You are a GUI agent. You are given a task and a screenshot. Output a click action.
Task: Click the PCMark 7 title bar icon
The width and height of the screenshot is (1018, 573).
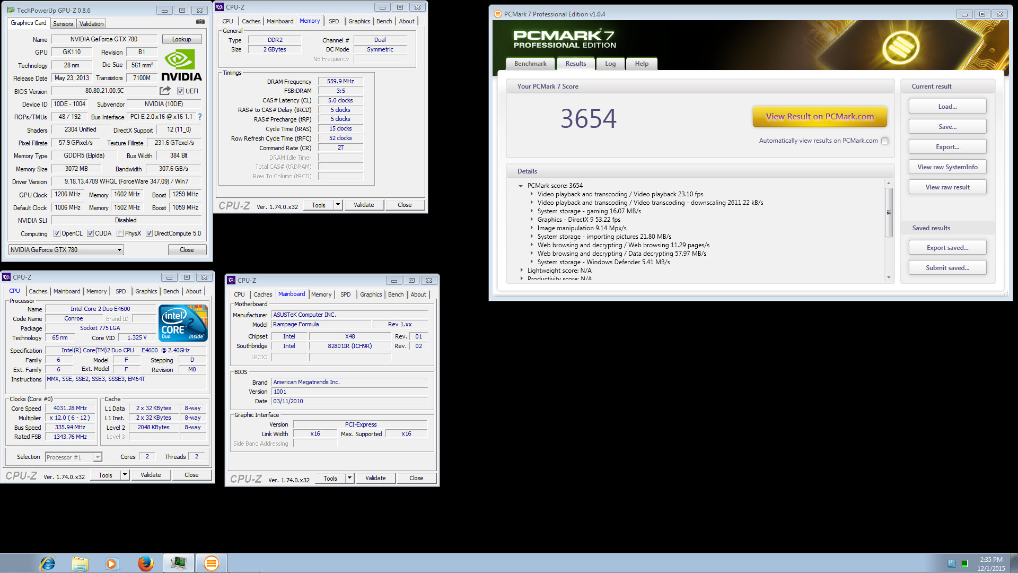[x=497, y=14]
